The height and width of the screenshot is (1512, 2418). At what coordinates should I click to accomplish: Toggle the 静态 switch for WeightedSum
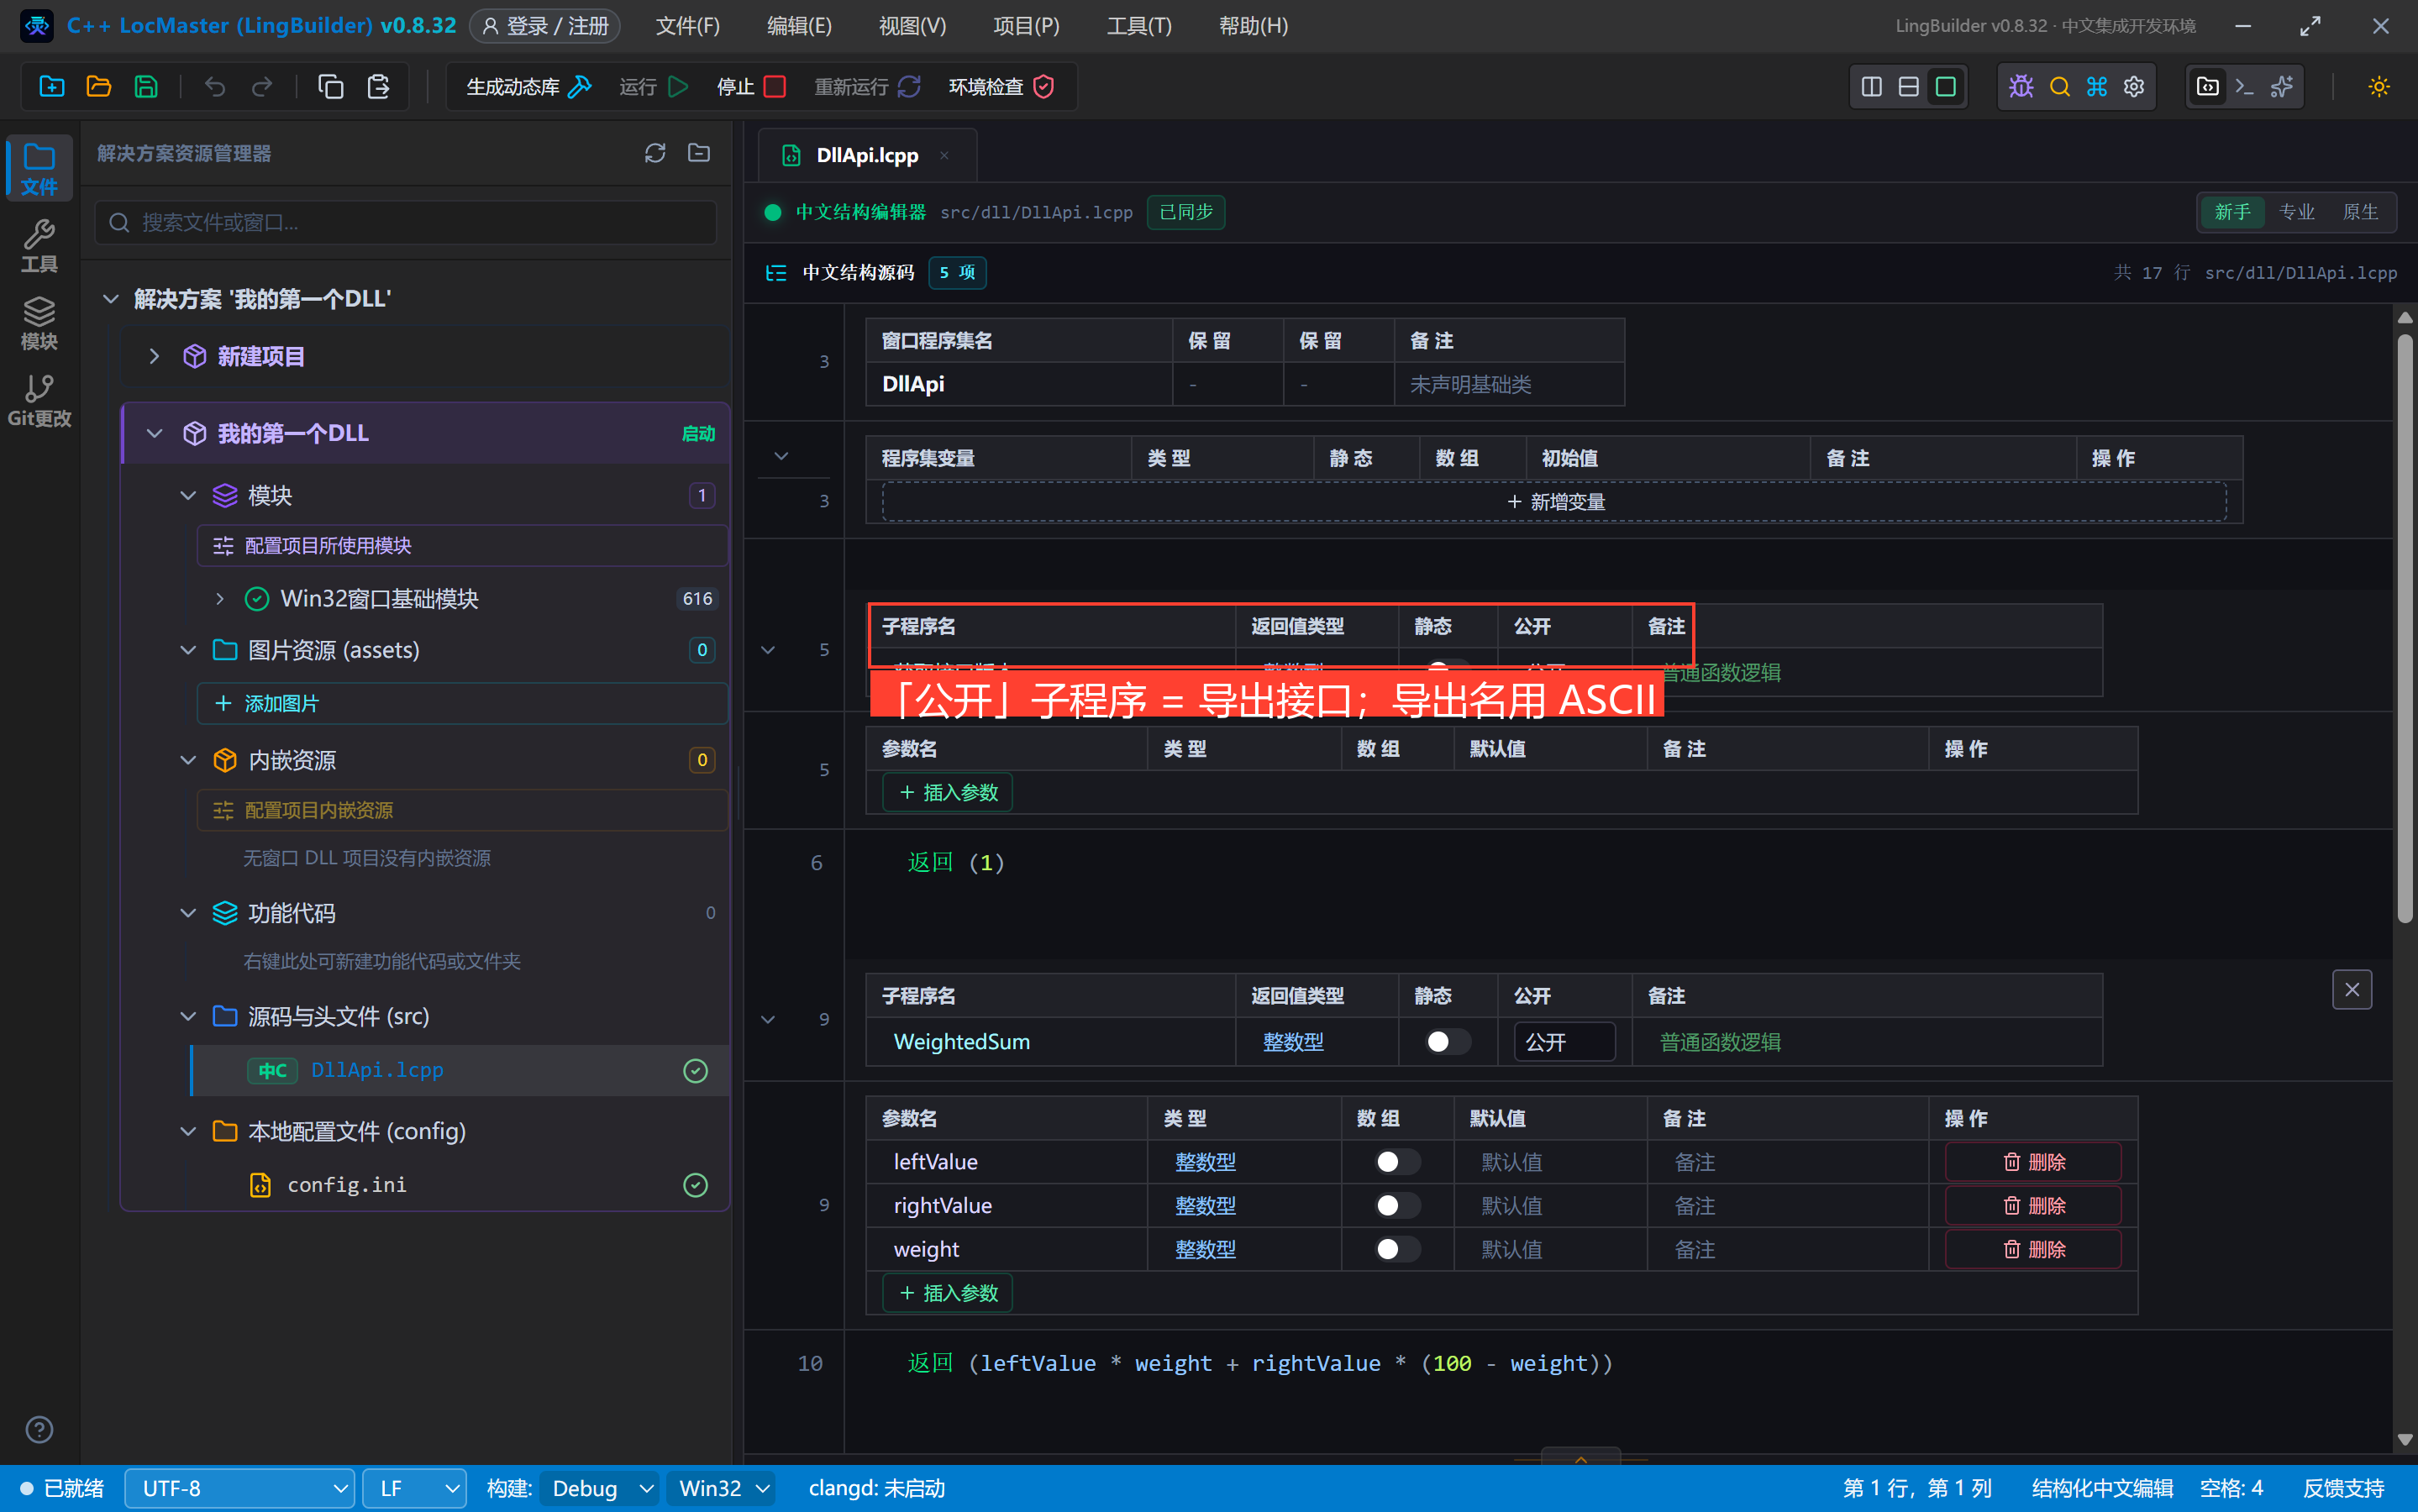[x=1447, y=1042]
